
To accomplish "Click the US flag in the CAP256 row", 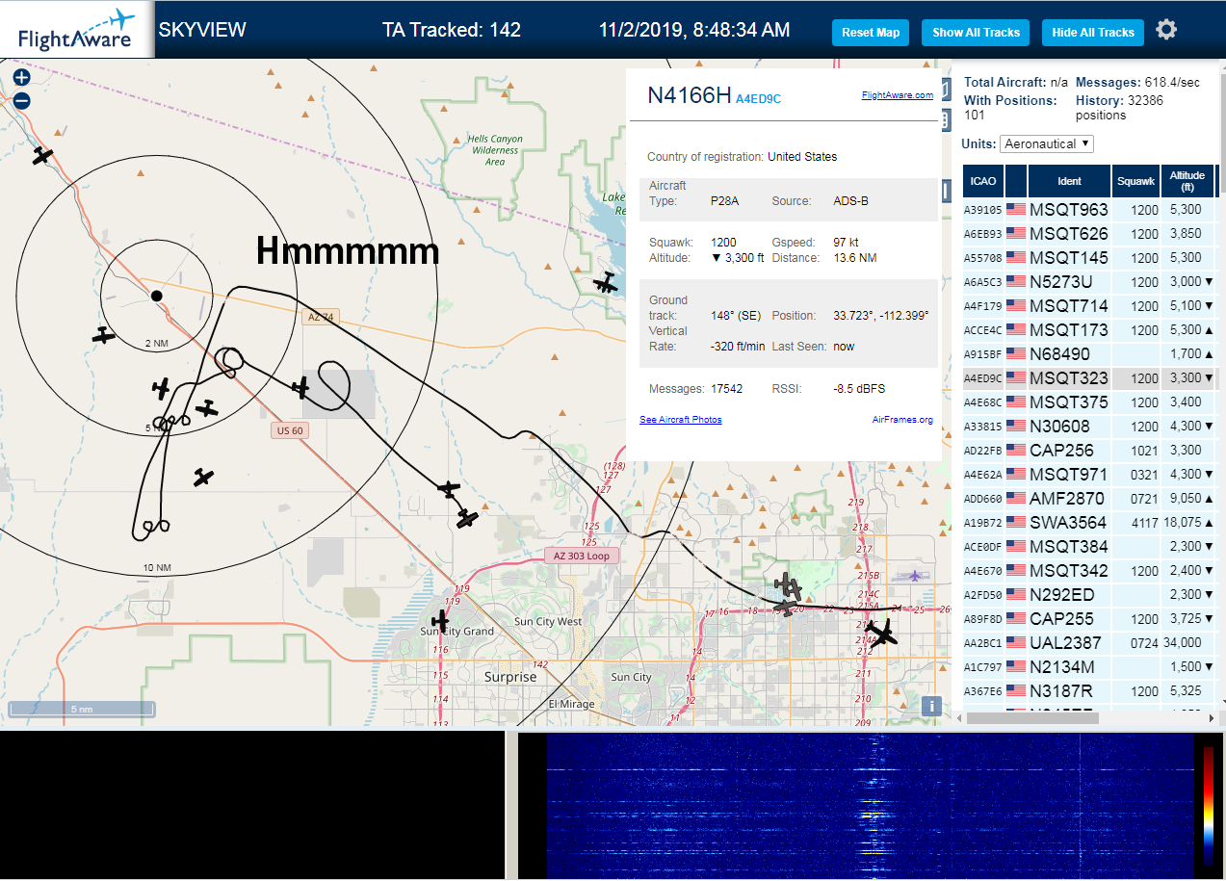I will pos(1016,451).
